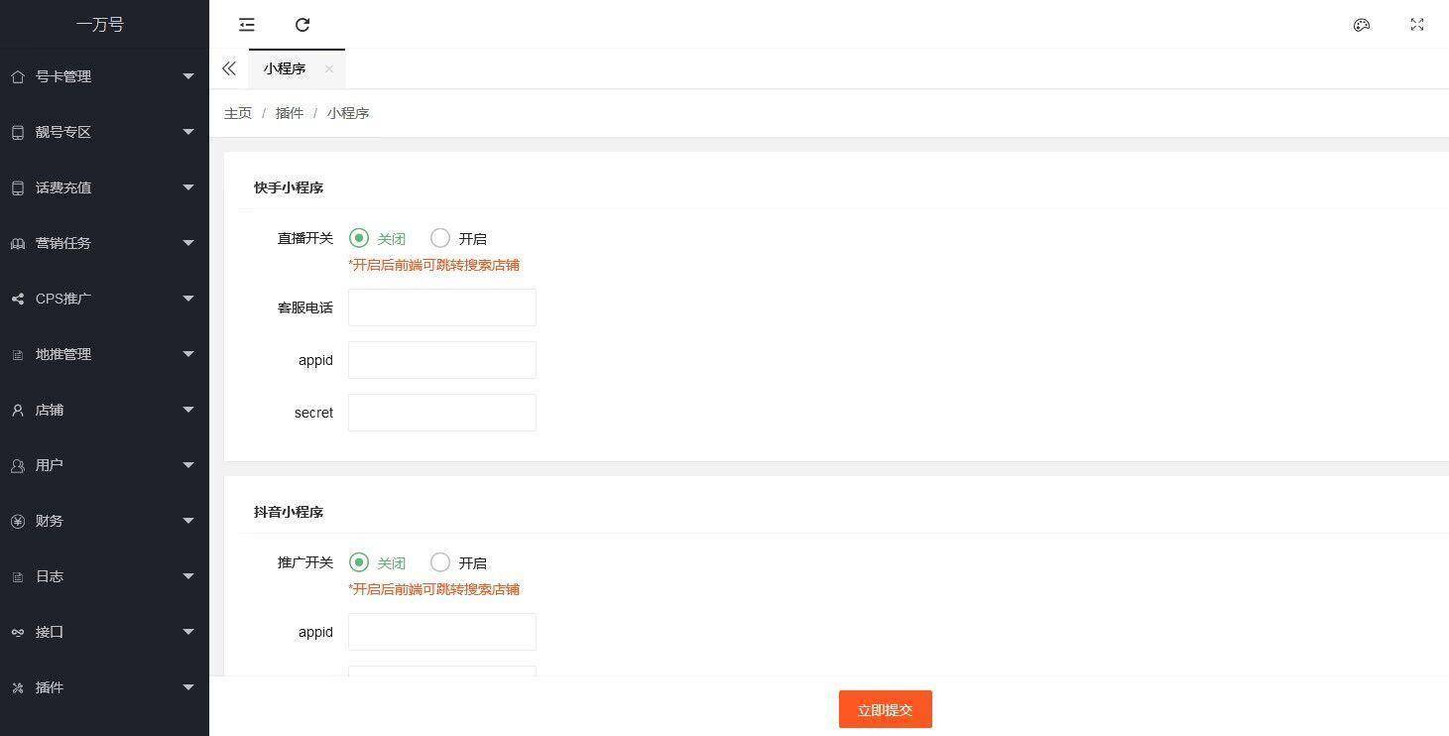Expand the 接口 menu dropdown arrow
The image size is (1449, 736).
[188, 632]
